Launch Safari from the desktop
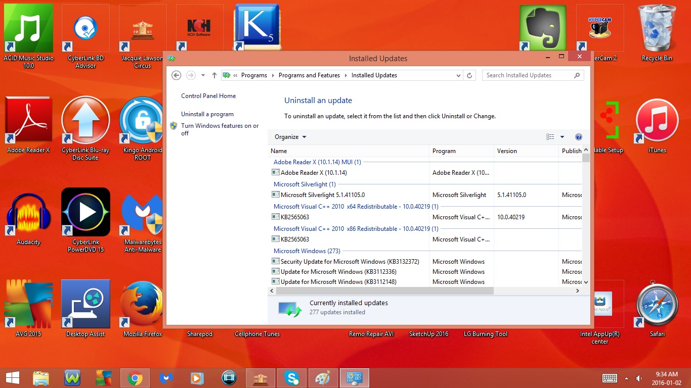Screen dimensions: 691x388 coord(657,309)
